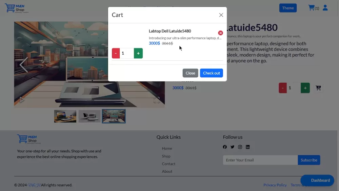
Task: Add product to cart via cart icon
Action: point(318,88)
